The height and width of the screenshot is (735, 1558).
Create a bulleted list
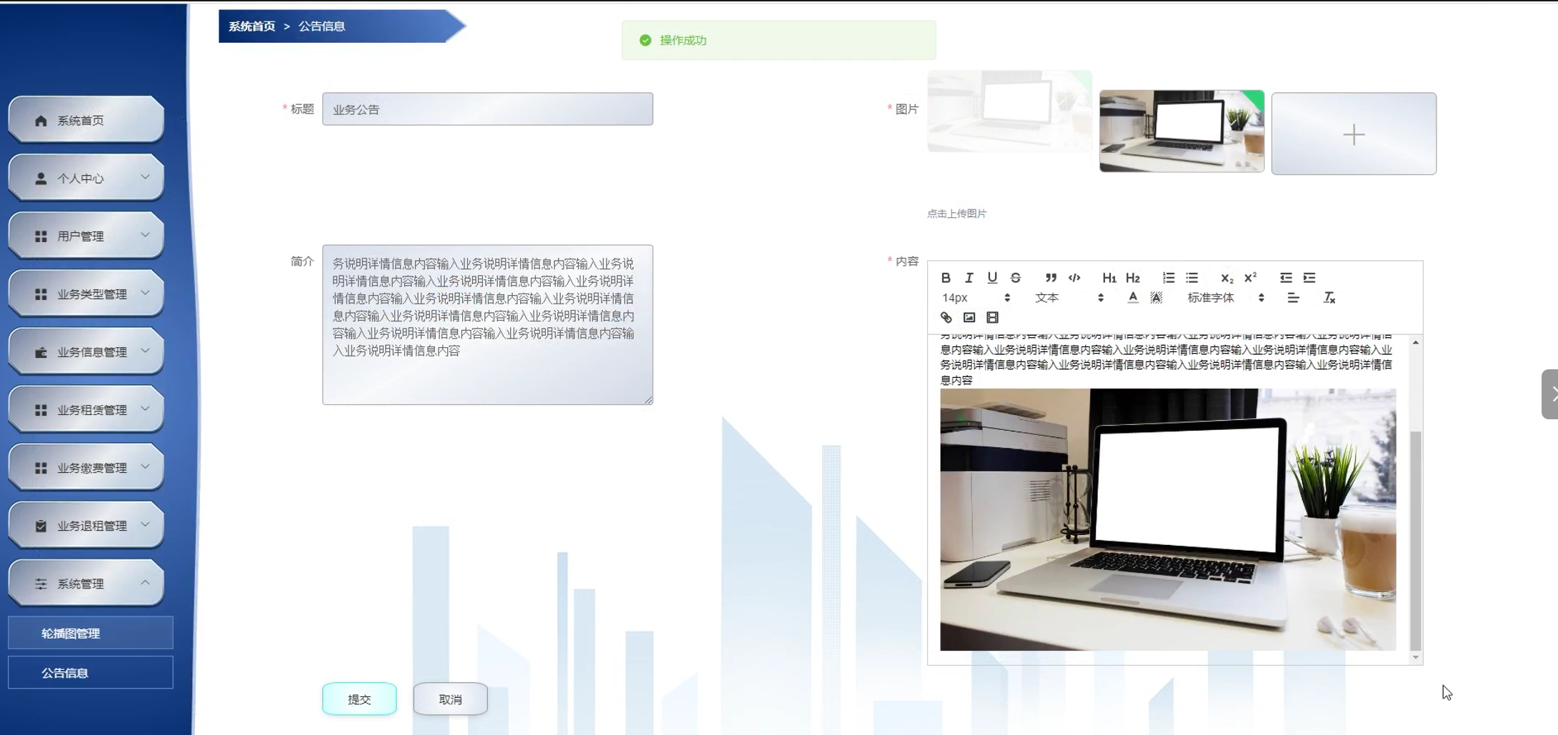click(1192, 278)
